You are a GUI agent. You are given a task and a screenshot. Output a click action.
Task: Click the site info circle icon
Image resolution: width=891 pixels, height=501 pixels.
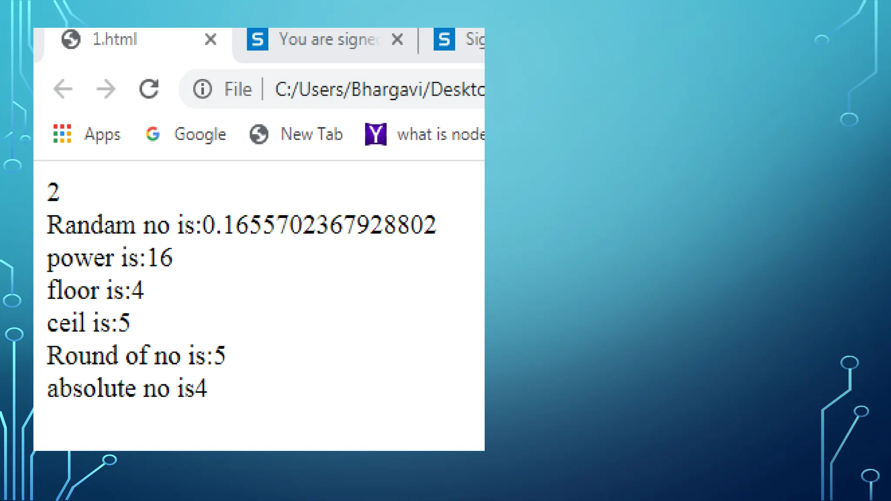coord(202,89)
